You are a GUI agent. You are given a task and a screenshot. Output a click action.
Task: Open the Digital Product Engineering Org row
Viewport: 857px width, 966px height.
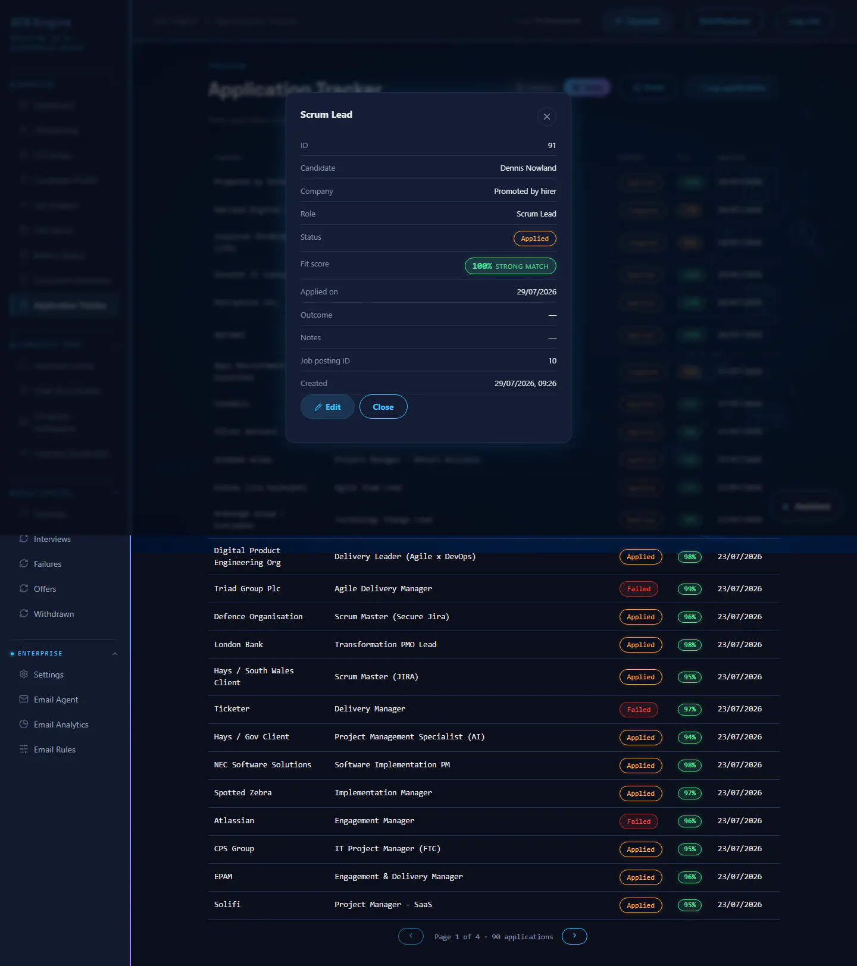click(x=494, y=557)
